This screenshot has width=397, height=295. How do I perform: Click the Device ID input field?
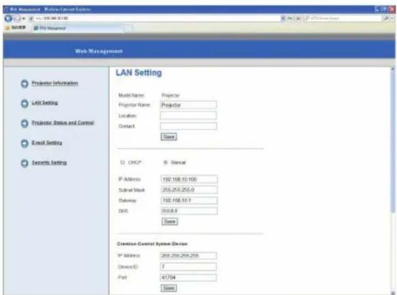coord(188,267)
